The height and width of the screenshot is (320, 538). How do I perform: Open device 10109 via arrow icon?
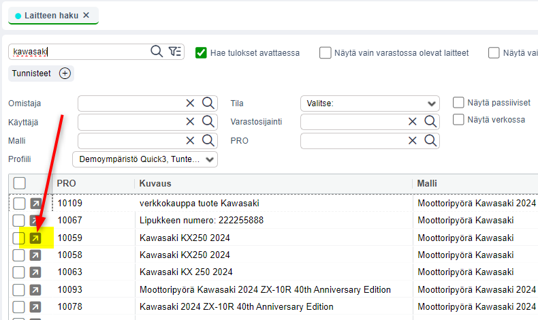(35, 204)
